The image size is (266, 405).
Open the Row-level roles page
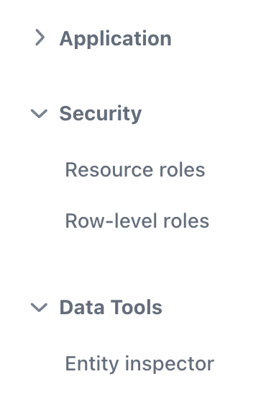(x=137, y=221)
